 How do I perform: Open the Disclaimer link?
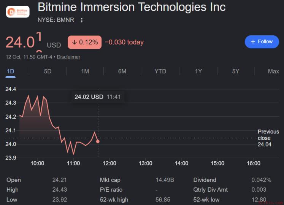point(68,57)
